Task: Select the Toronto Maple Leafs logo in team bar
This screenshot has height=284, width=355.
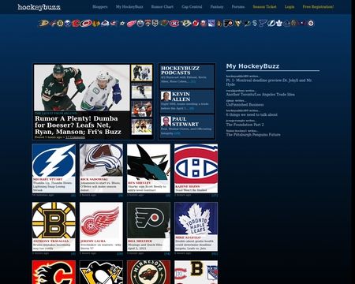Action: pos(278,24)
